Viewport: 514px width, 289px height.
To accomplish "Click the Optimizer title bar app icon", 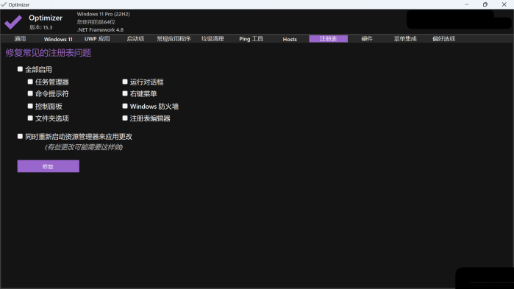I will point(4,4).
